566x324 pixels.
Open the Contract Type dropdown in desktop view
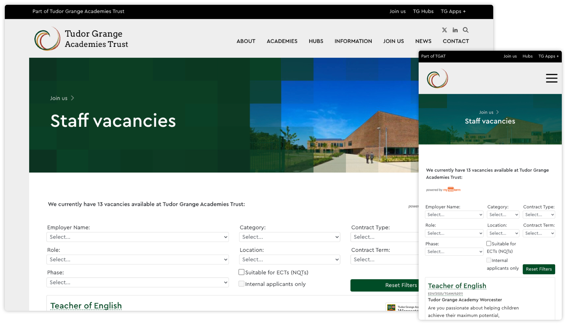[x=384, y=237]
